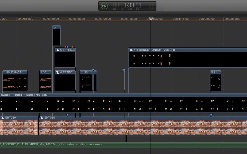Select the blue marker atop the 4.30... clip
247x154 pixels.
[93, 70]
